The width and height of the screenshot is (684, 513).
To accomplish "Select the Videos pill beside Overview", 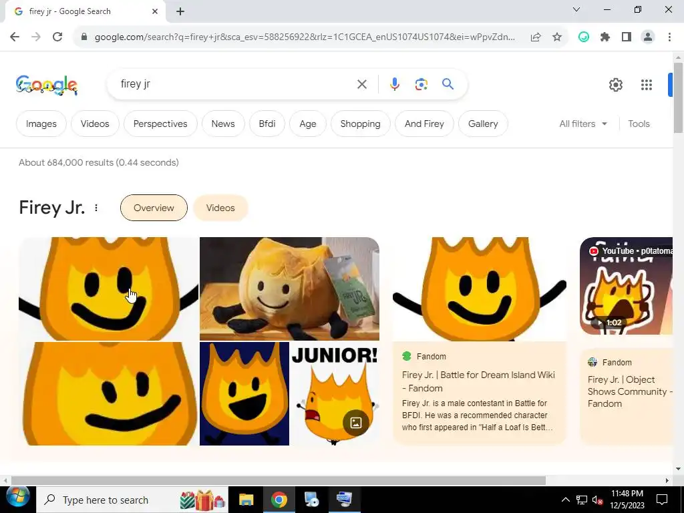I will pos(220,208).
